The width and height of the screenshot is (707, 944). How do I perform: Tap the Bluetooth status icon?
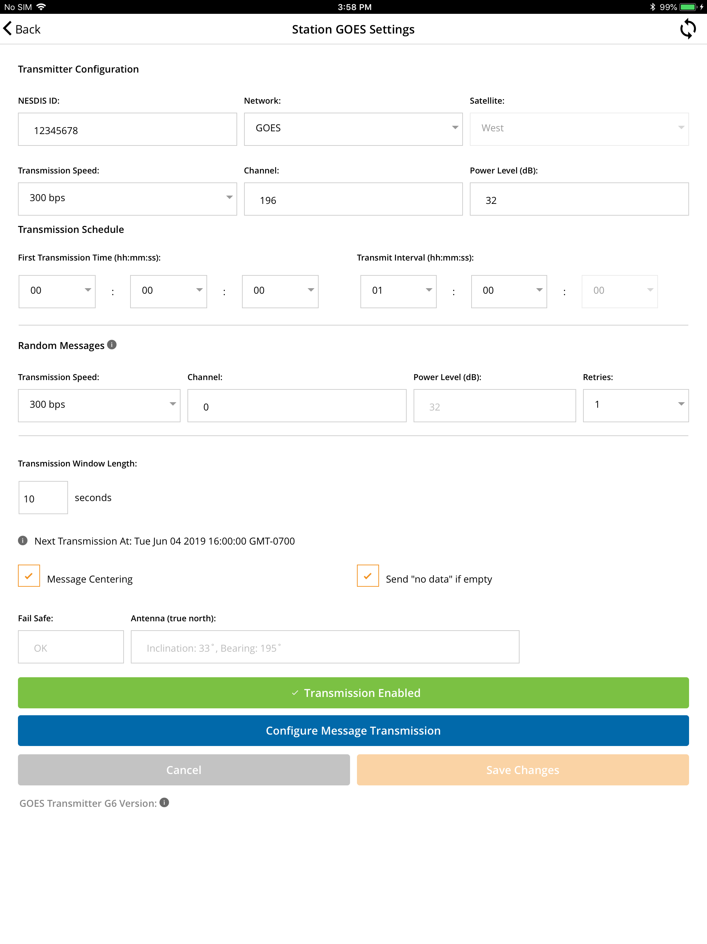point(652,7)
